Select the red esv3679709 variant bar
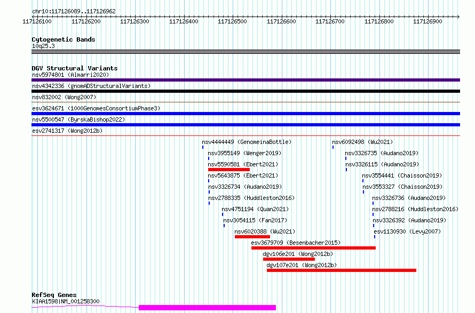The width and height of the screenshot is (475, 313). click(x=313, y=248)
